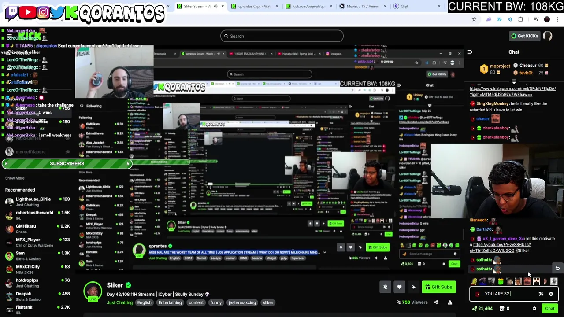The width and height of the screenshot is (564, 317).
Task: Open the browser extensions puzzle icon
Action: pyautogui.click(x=520, y=19)
